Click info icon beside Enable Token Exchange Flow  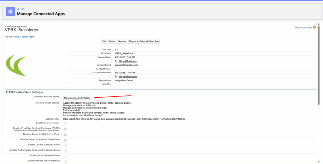coord(60,155)
